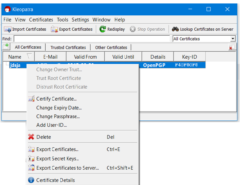Switch to the Other Certificates tab
250x185 pixels.
coord(111,48)
